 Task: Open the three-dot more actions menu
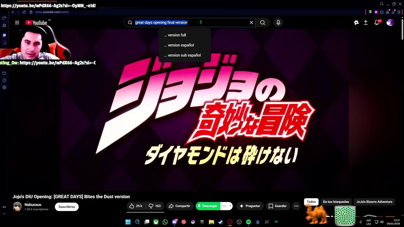click(x=296, y=206)
